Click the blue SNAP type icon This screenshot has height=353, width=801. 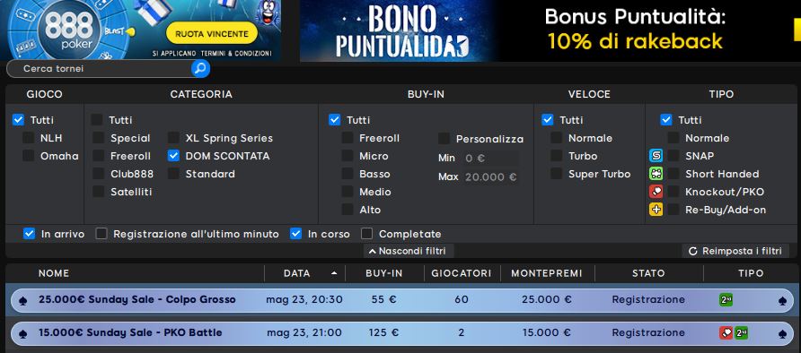coord(656,156)
